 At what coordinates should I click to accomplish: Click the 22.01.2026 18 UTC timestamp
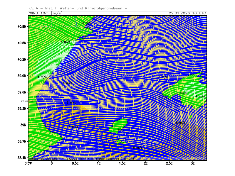click(188, 13)
